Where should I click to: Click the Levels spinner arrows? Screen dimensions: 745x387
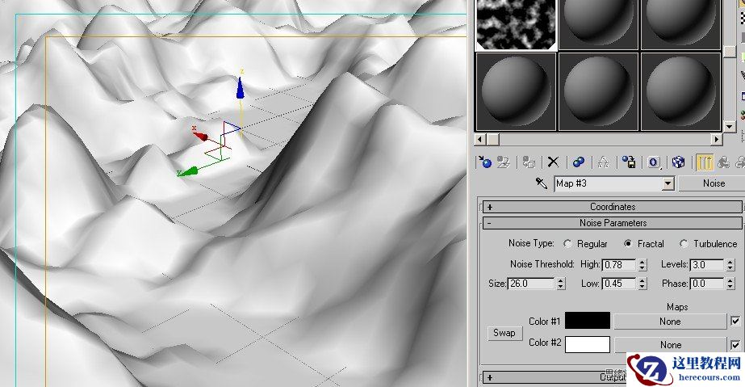pyautogui.click(x=730, y=265)
